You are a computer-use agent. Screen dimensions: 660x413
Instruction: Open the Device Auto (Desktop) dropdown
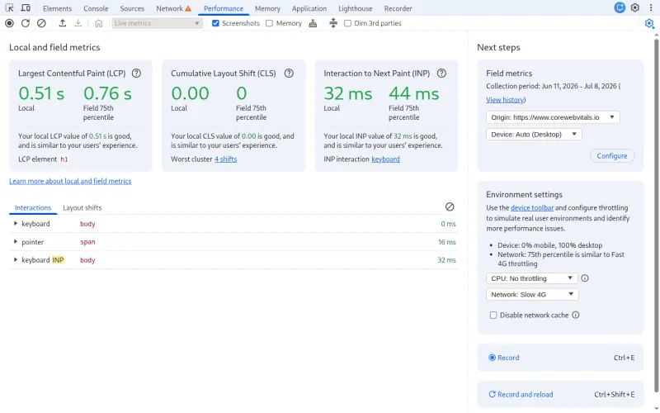[534, 135]
